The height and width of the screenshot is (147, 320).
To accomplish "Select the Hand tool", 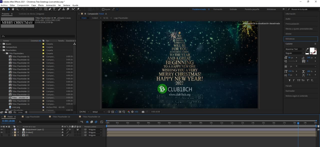I will [13, 9].
